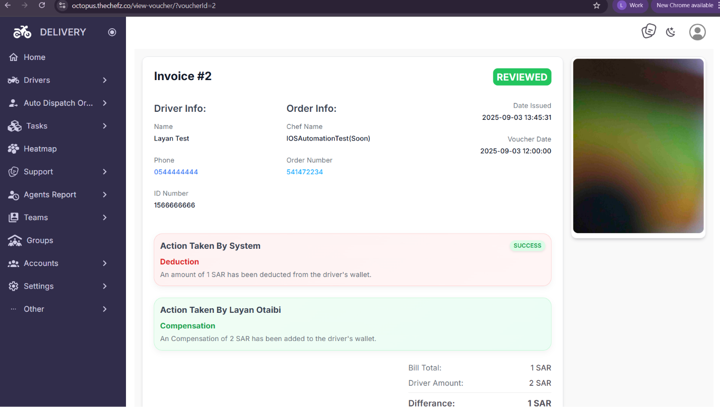Open driver phone number 0544444444 link
The height and width of the screenshot is (407, 720).
point(176,172)
